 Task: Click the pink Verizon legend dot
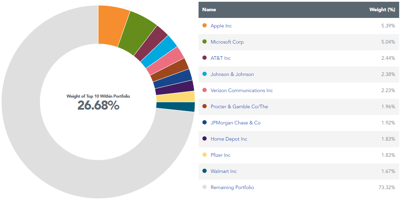(204, 90)
